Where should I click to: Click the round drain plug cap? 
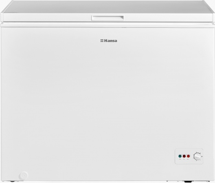click(x=24, y=175)
